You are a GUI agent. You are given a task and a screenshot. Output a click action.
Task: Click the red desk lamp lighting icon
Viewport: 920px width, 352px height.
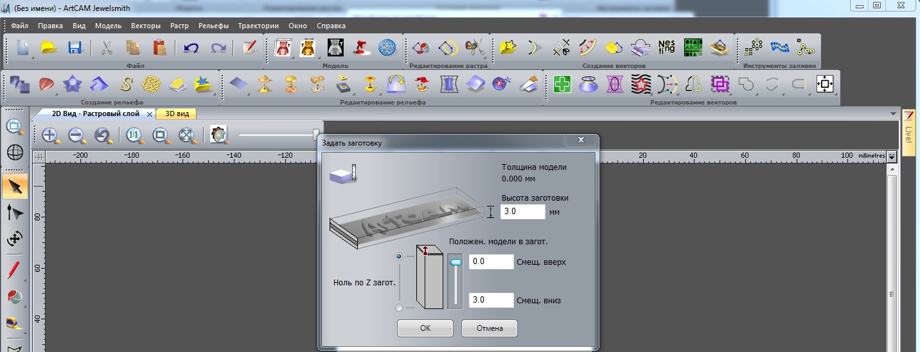pos(361,47)
